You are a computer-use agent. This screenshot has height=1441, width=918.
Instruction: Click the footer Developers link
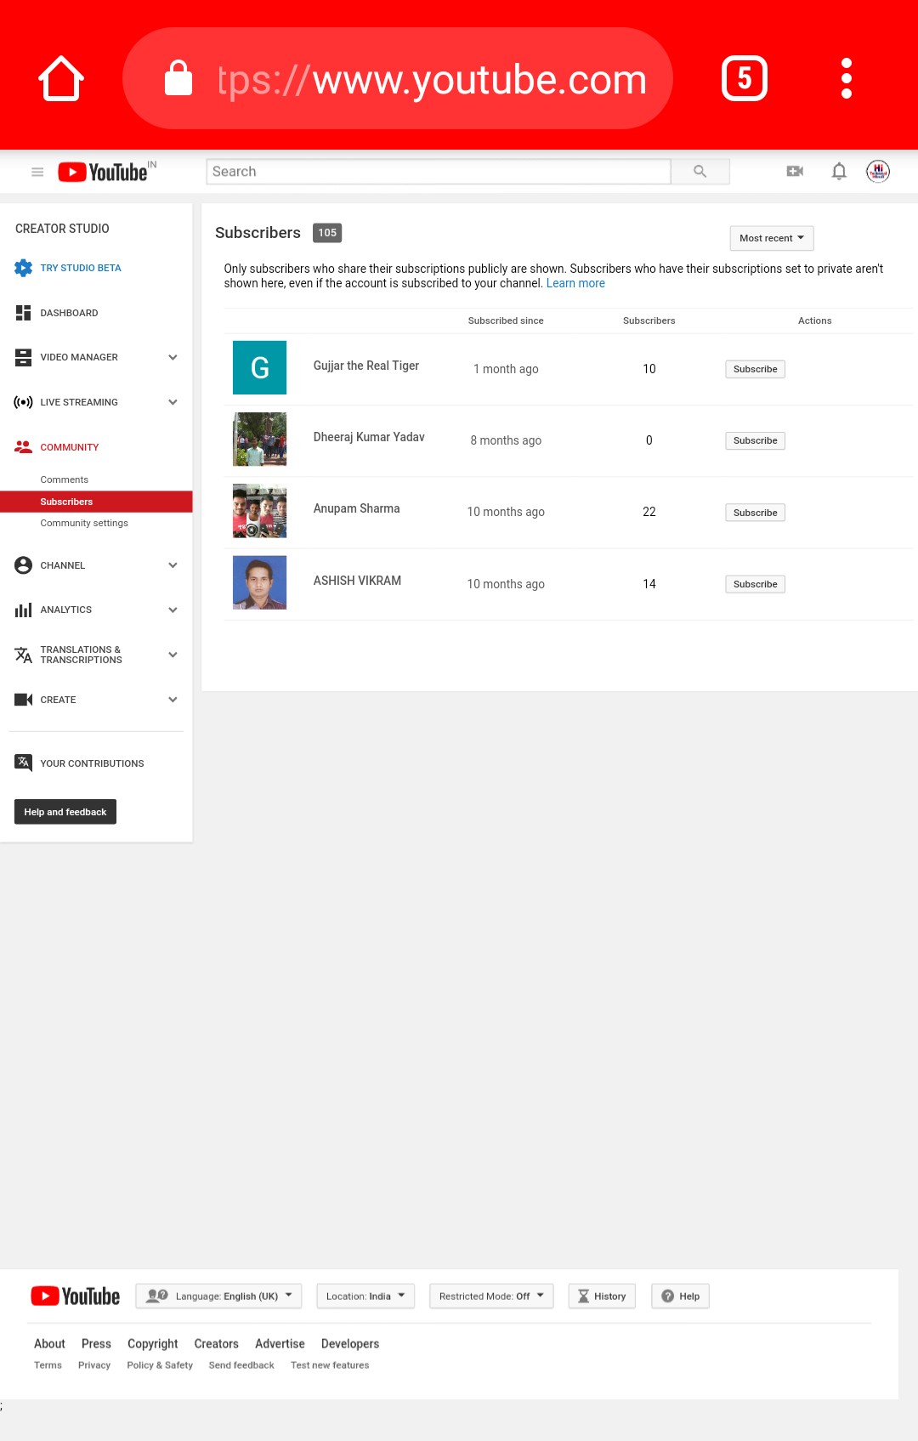coord(350,1344)
